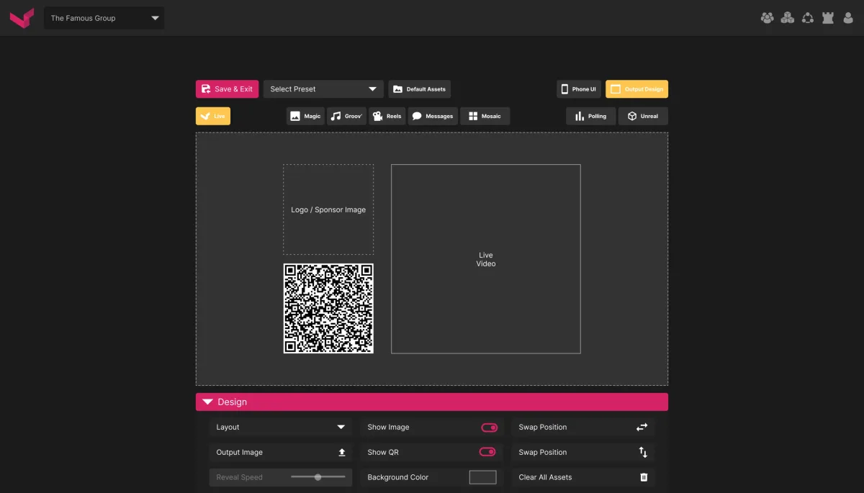This screenshot has height=493, width=864.
Task: Open the Unreal mode
Action: (643, 116)
